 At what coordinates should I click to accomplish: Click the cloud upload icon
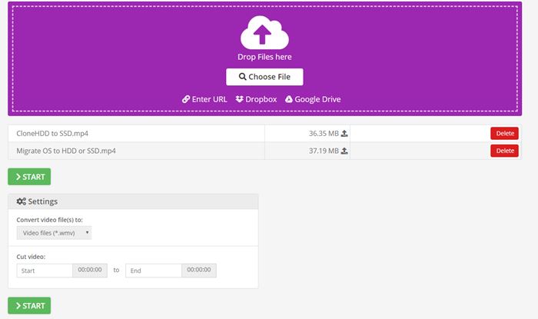[x=264, y=32]
